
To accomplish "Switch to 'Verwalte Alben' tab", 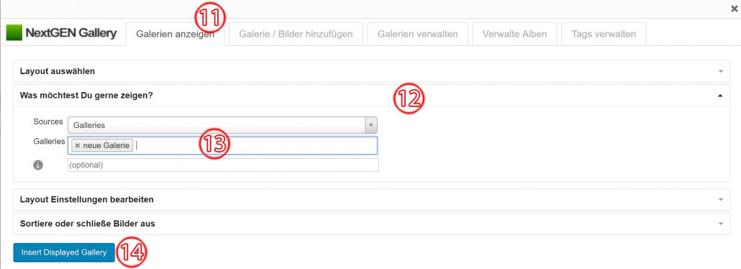I will click(x=514, y=34).
